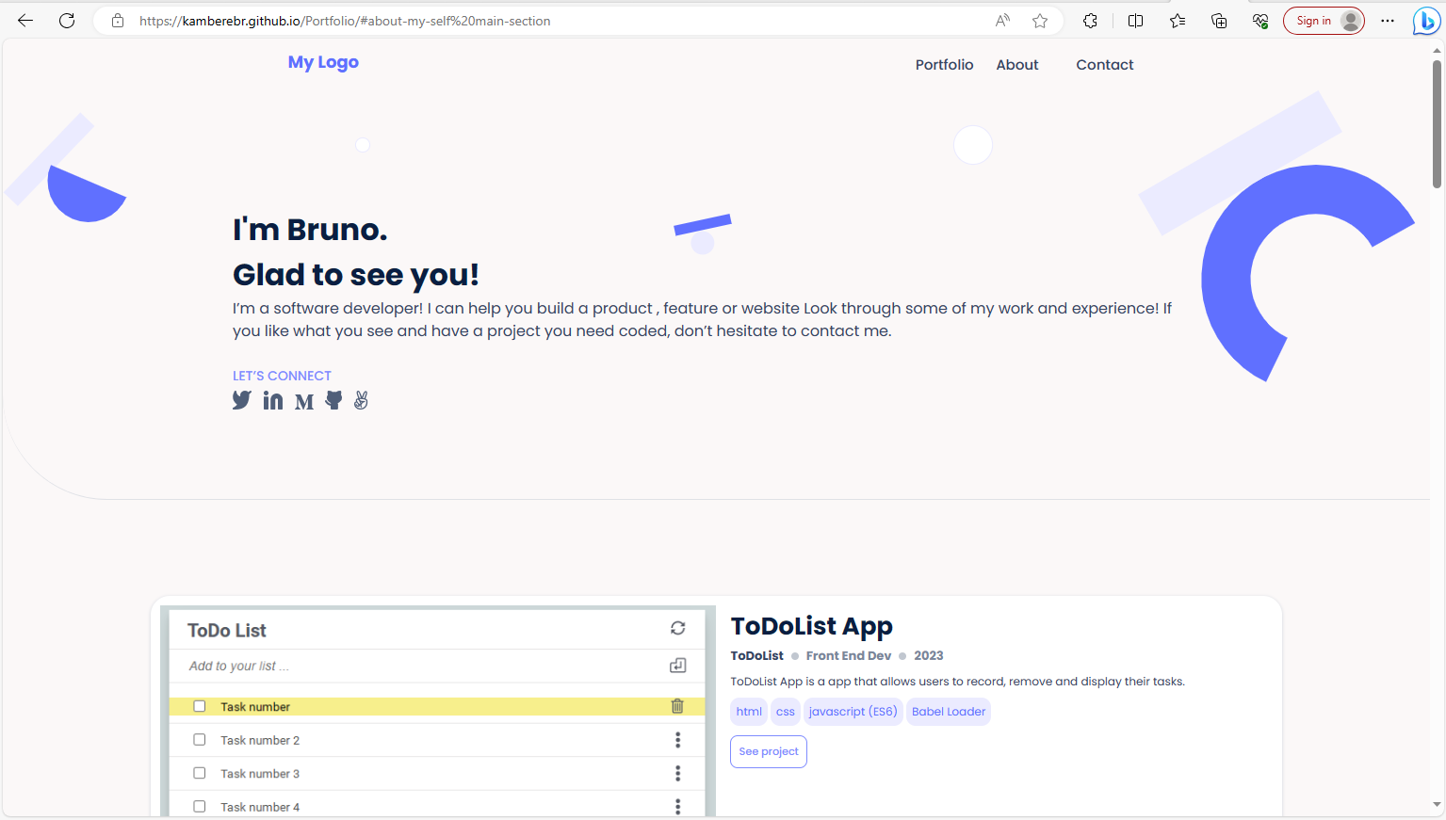The width and height of the screenshot is (1446, 820).
Task: Tick the Task number 4 checkbox
Action: pyautogui.click(x=200, y=807)
